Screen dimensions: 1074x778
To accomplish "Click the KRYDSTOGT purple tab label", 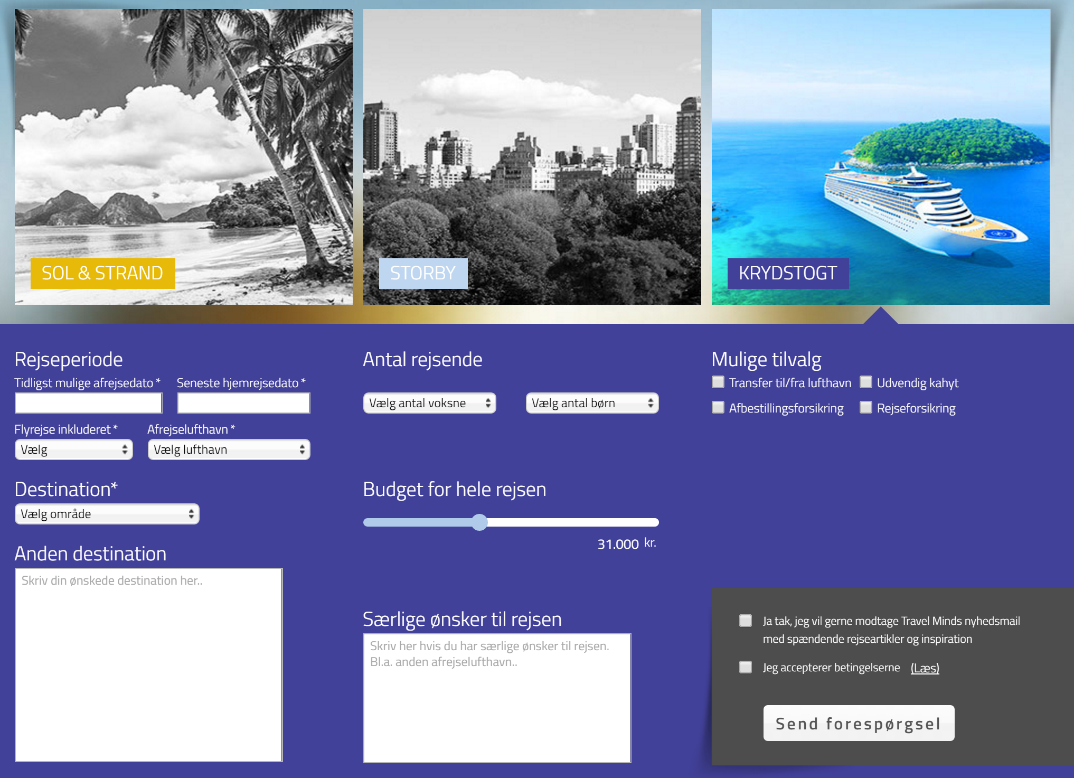I will tap(788, 274).
